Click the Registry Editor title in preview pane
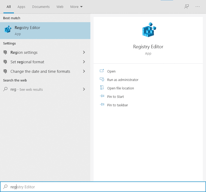This screenshot has width=206, height=192. (x=148, y=47)
